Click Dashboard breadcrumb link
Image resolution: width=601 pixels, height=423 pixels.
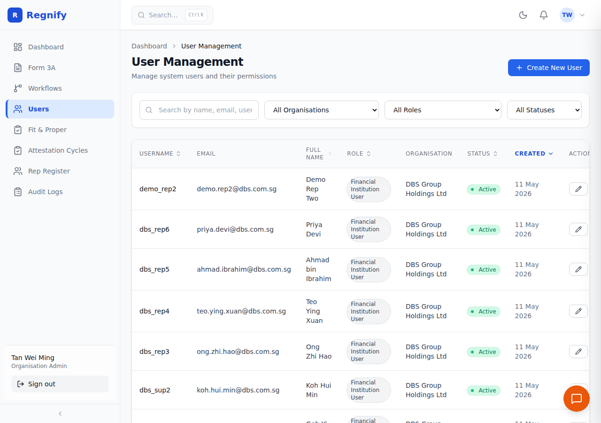149,46
